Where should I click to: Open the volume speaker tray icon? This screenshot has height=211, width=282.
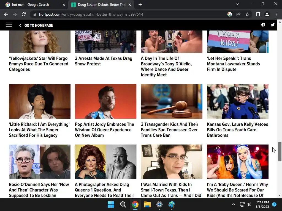(249, 204)
